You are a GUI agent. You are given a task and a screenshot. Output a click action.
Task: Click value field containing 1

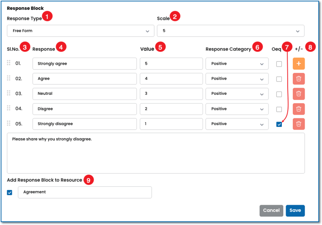pos(171,124)
